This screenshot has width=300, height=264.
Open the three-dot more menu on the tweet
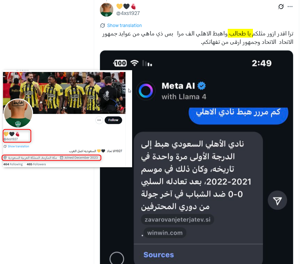click(x=290, y=7)
